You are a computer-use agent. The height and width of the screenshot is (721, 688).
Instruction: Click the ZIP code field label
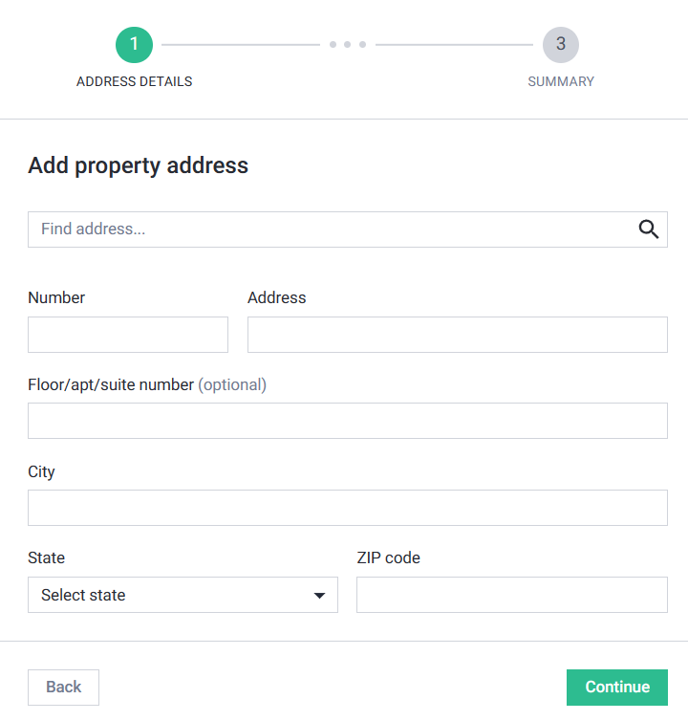388,558
